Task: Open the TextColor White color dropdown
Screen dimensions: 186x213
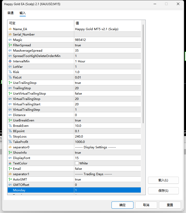Action: pyautogui.click(x=107, y=163)
